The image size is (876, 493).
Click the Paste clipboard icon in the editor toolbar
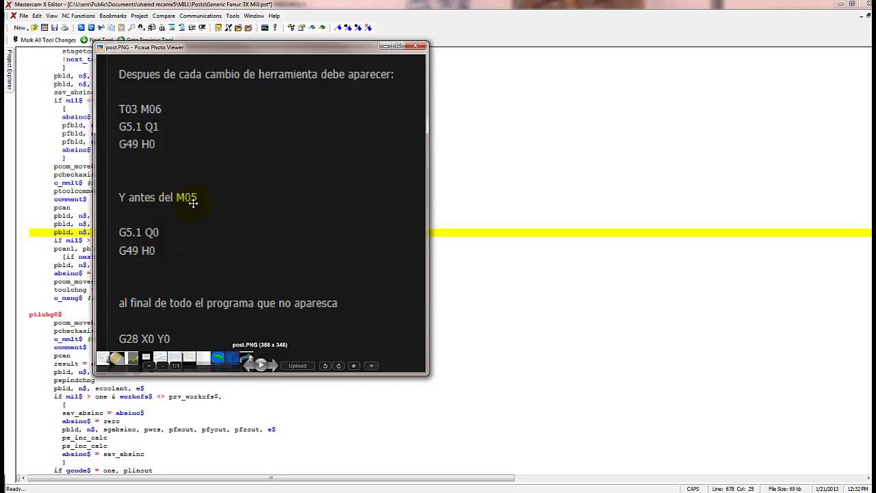121,28
